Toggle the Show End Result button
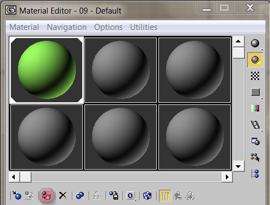 point(165,196)
